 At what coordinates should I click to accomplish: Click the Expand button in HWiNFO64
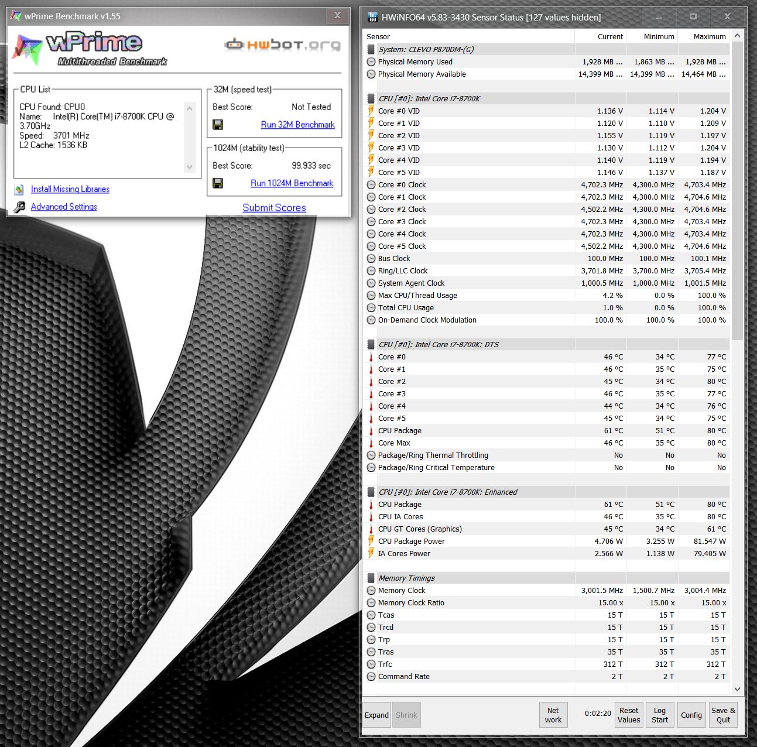pos(376,715)
